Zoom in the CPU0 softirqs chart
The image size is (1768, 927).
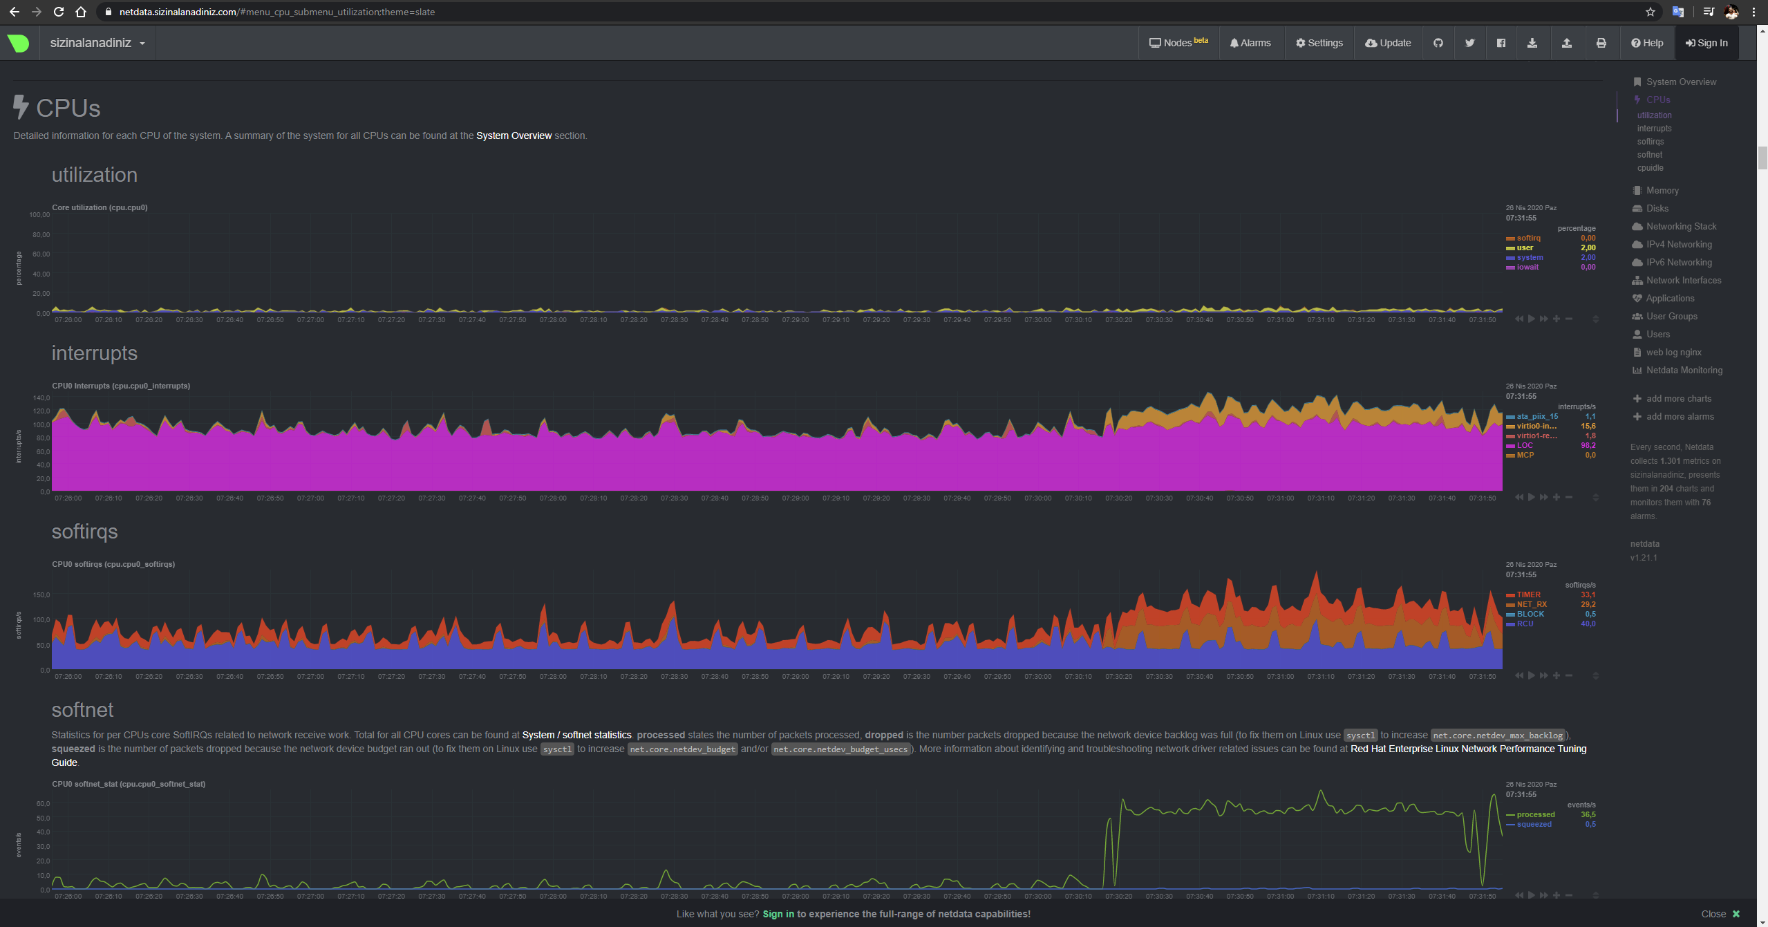pos(1557,675)
